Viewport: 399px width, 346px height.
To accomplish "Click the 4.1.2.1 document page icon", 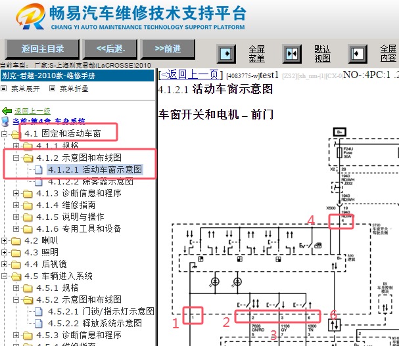I will point(38,169).
